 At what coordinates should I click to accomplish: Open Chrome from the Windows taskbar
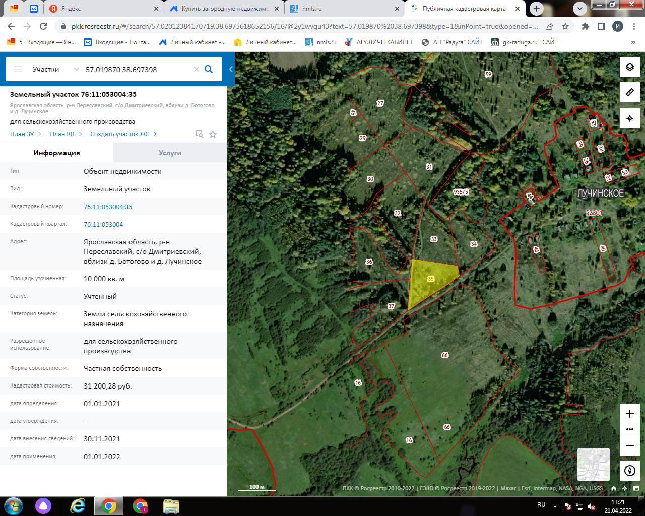(109, 505)
